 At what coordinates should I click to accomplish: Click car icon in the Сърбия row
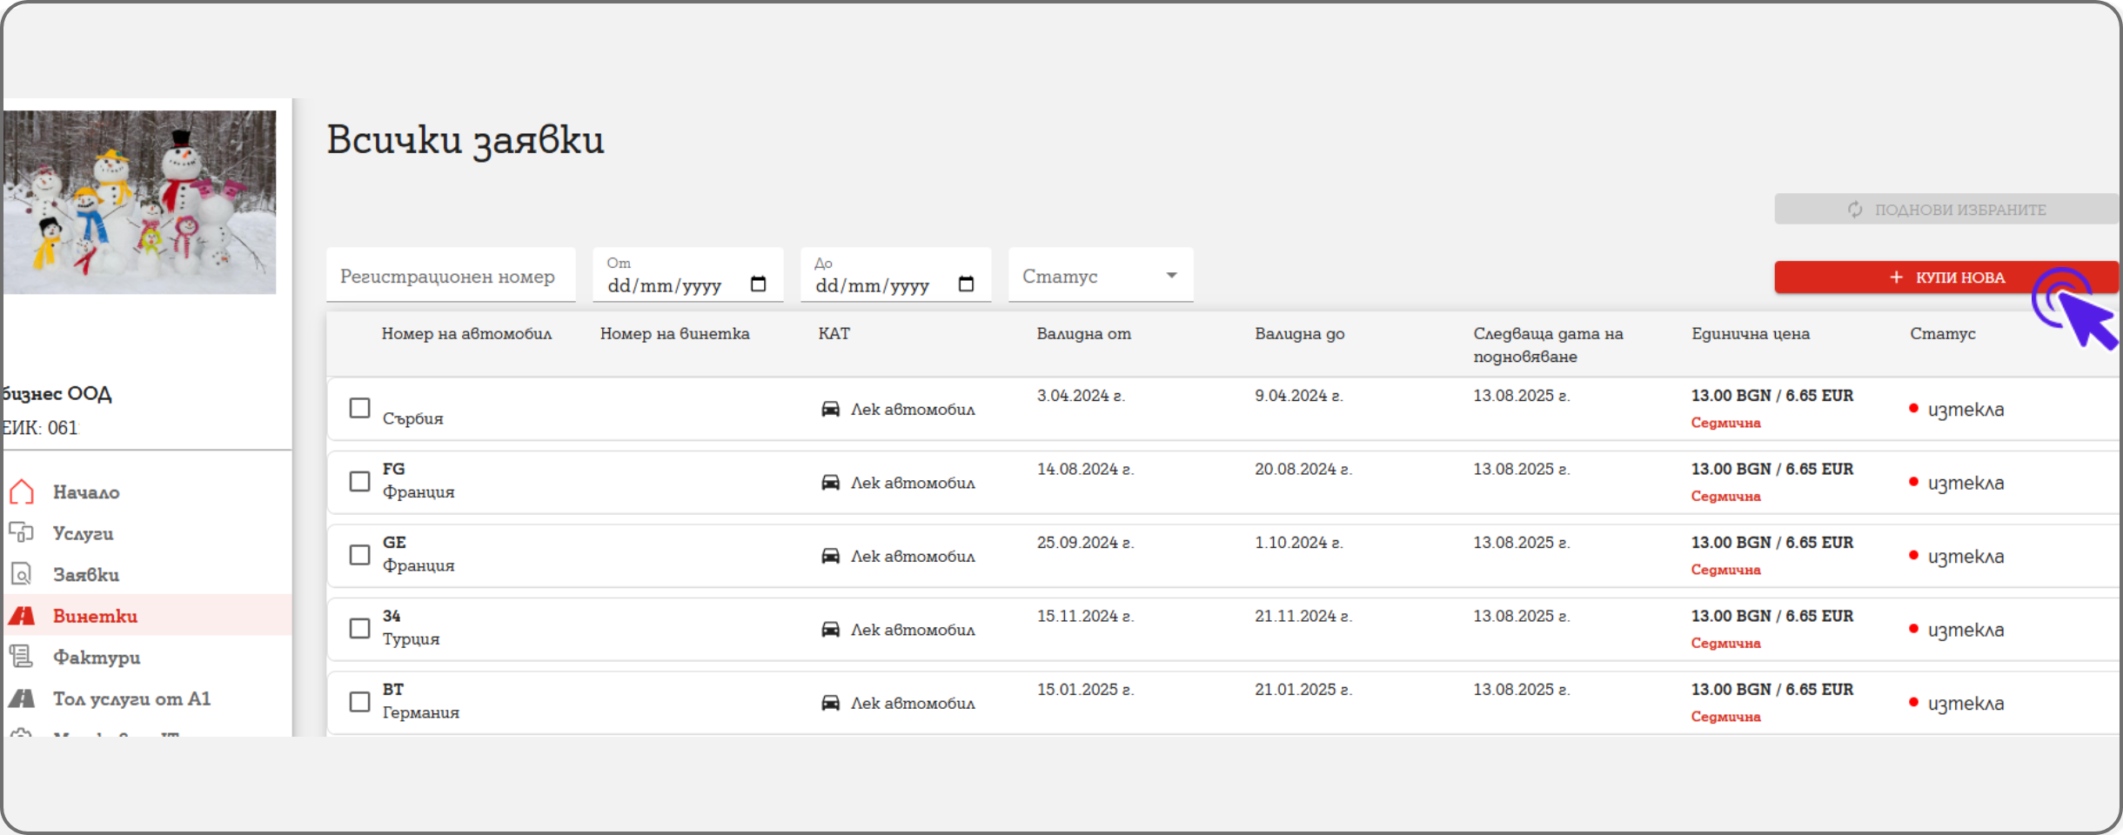pos(831,409)
